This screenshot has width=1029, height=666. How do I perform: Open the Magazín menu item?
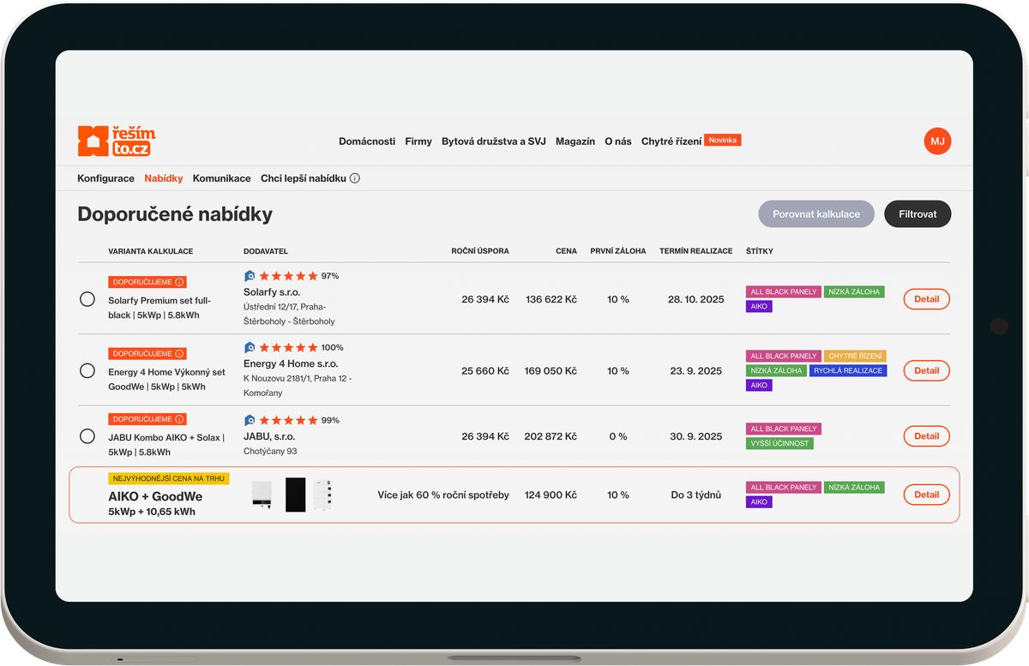coord(575,141)
